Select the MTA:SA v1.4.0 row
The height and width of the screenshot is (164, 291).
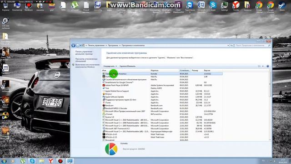point(162,134)
